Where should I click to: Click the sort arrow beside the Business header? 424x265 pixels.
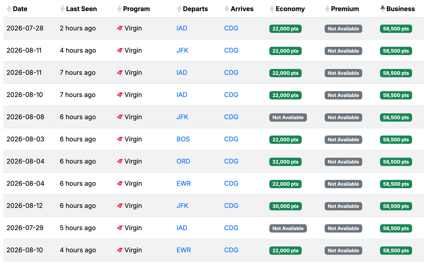[x=381, y=8]
